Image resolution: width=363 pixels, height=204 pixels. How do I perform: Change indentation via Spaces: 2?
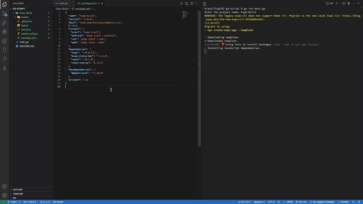(x=259, y=202)
